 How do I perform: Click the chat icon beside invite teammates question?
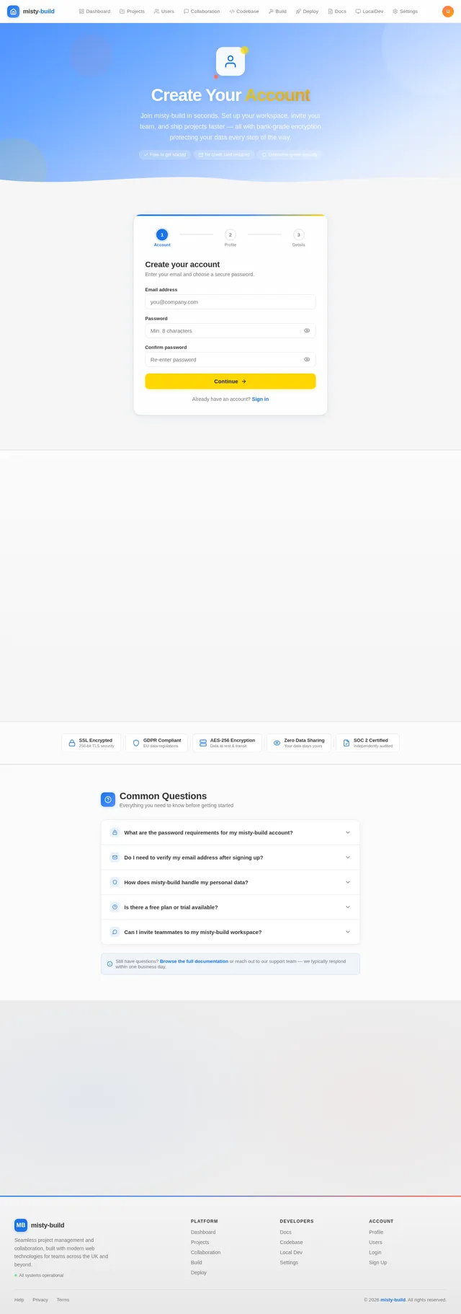115,932
